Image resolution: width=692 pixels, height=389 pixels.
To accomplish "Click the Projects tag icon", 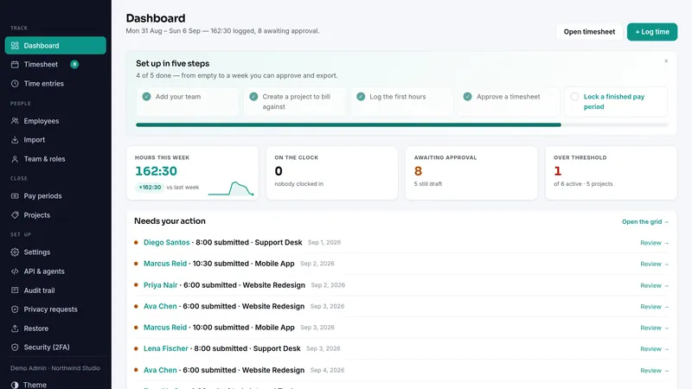I will pyautogui.click(x=15, y=214).
